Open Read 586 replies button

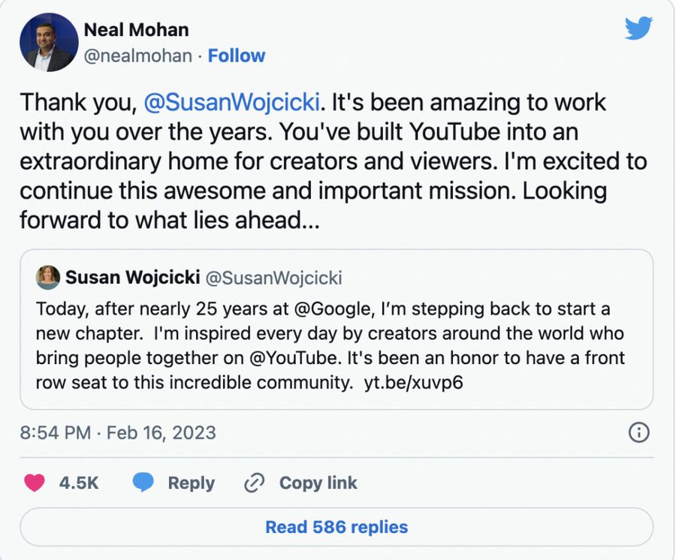(336, 527)
